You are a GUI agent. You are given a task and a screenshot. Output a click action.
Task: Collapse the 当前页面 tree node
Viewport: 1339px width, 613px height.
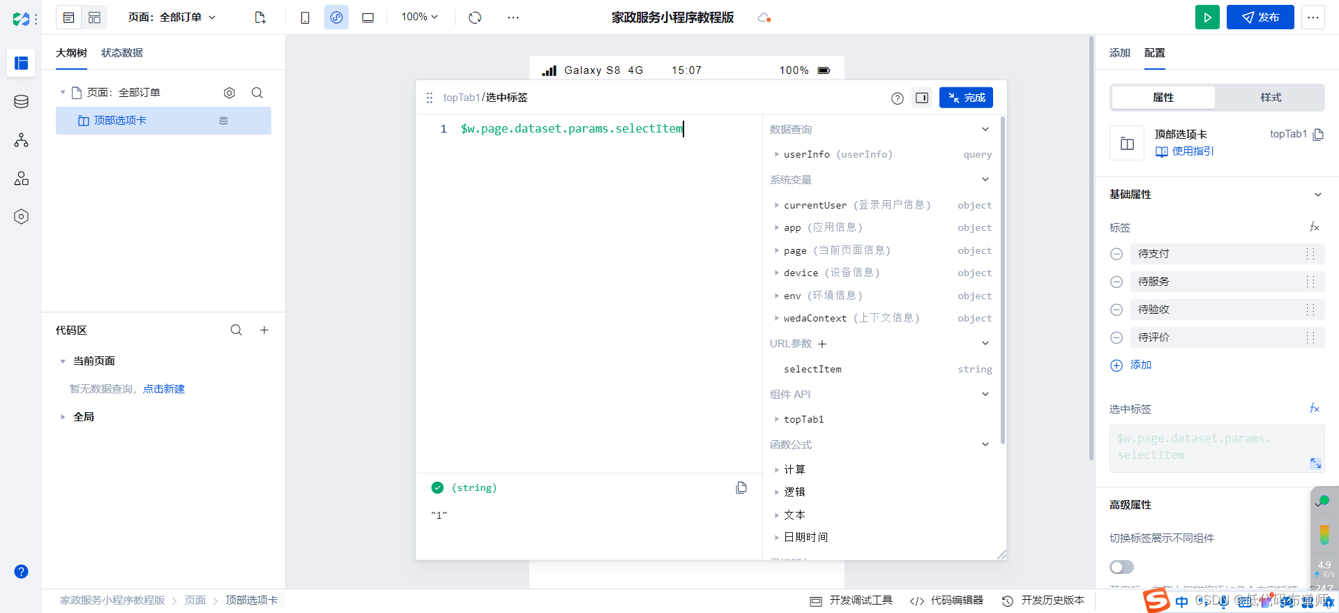point(63,361)
